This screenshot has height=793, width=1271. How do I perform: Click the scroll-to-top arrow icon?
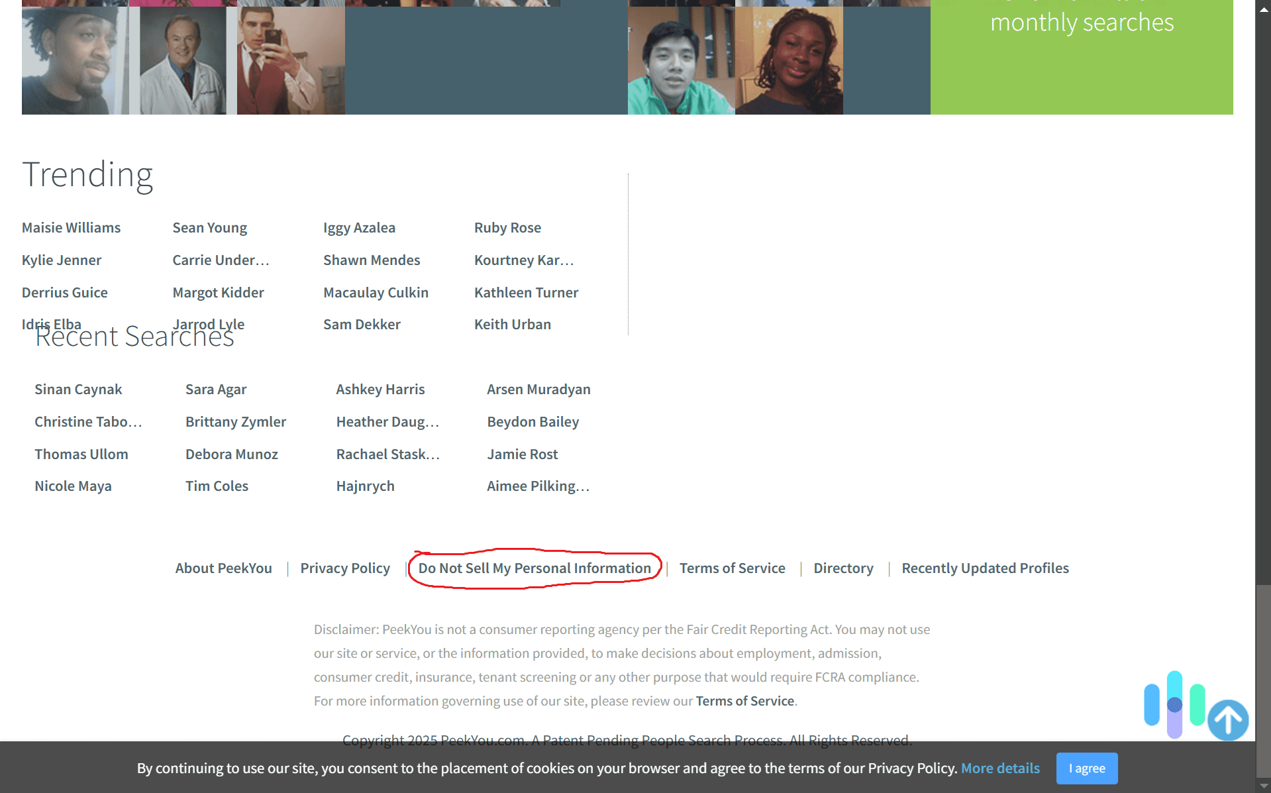1228,719
